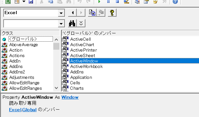The width and height of the screenshot is (199, 117).
Task: Click the yellow Help question mark button
Action: coord(112,13)
